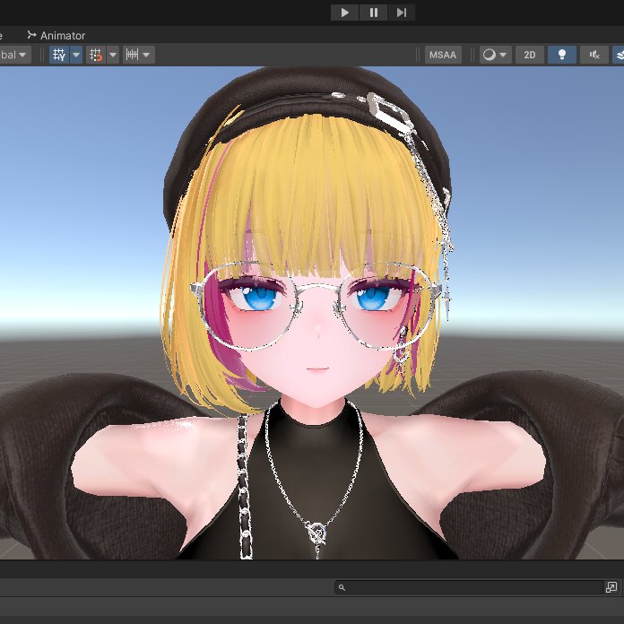Toggle 2D view mode
Image resolution: width=624 pixels, height=624 pixels.
(529, 55)
